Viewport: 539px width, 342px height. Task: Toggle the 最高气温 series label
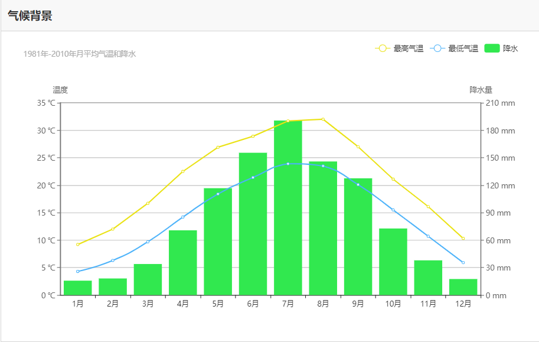tap(409, 48)
